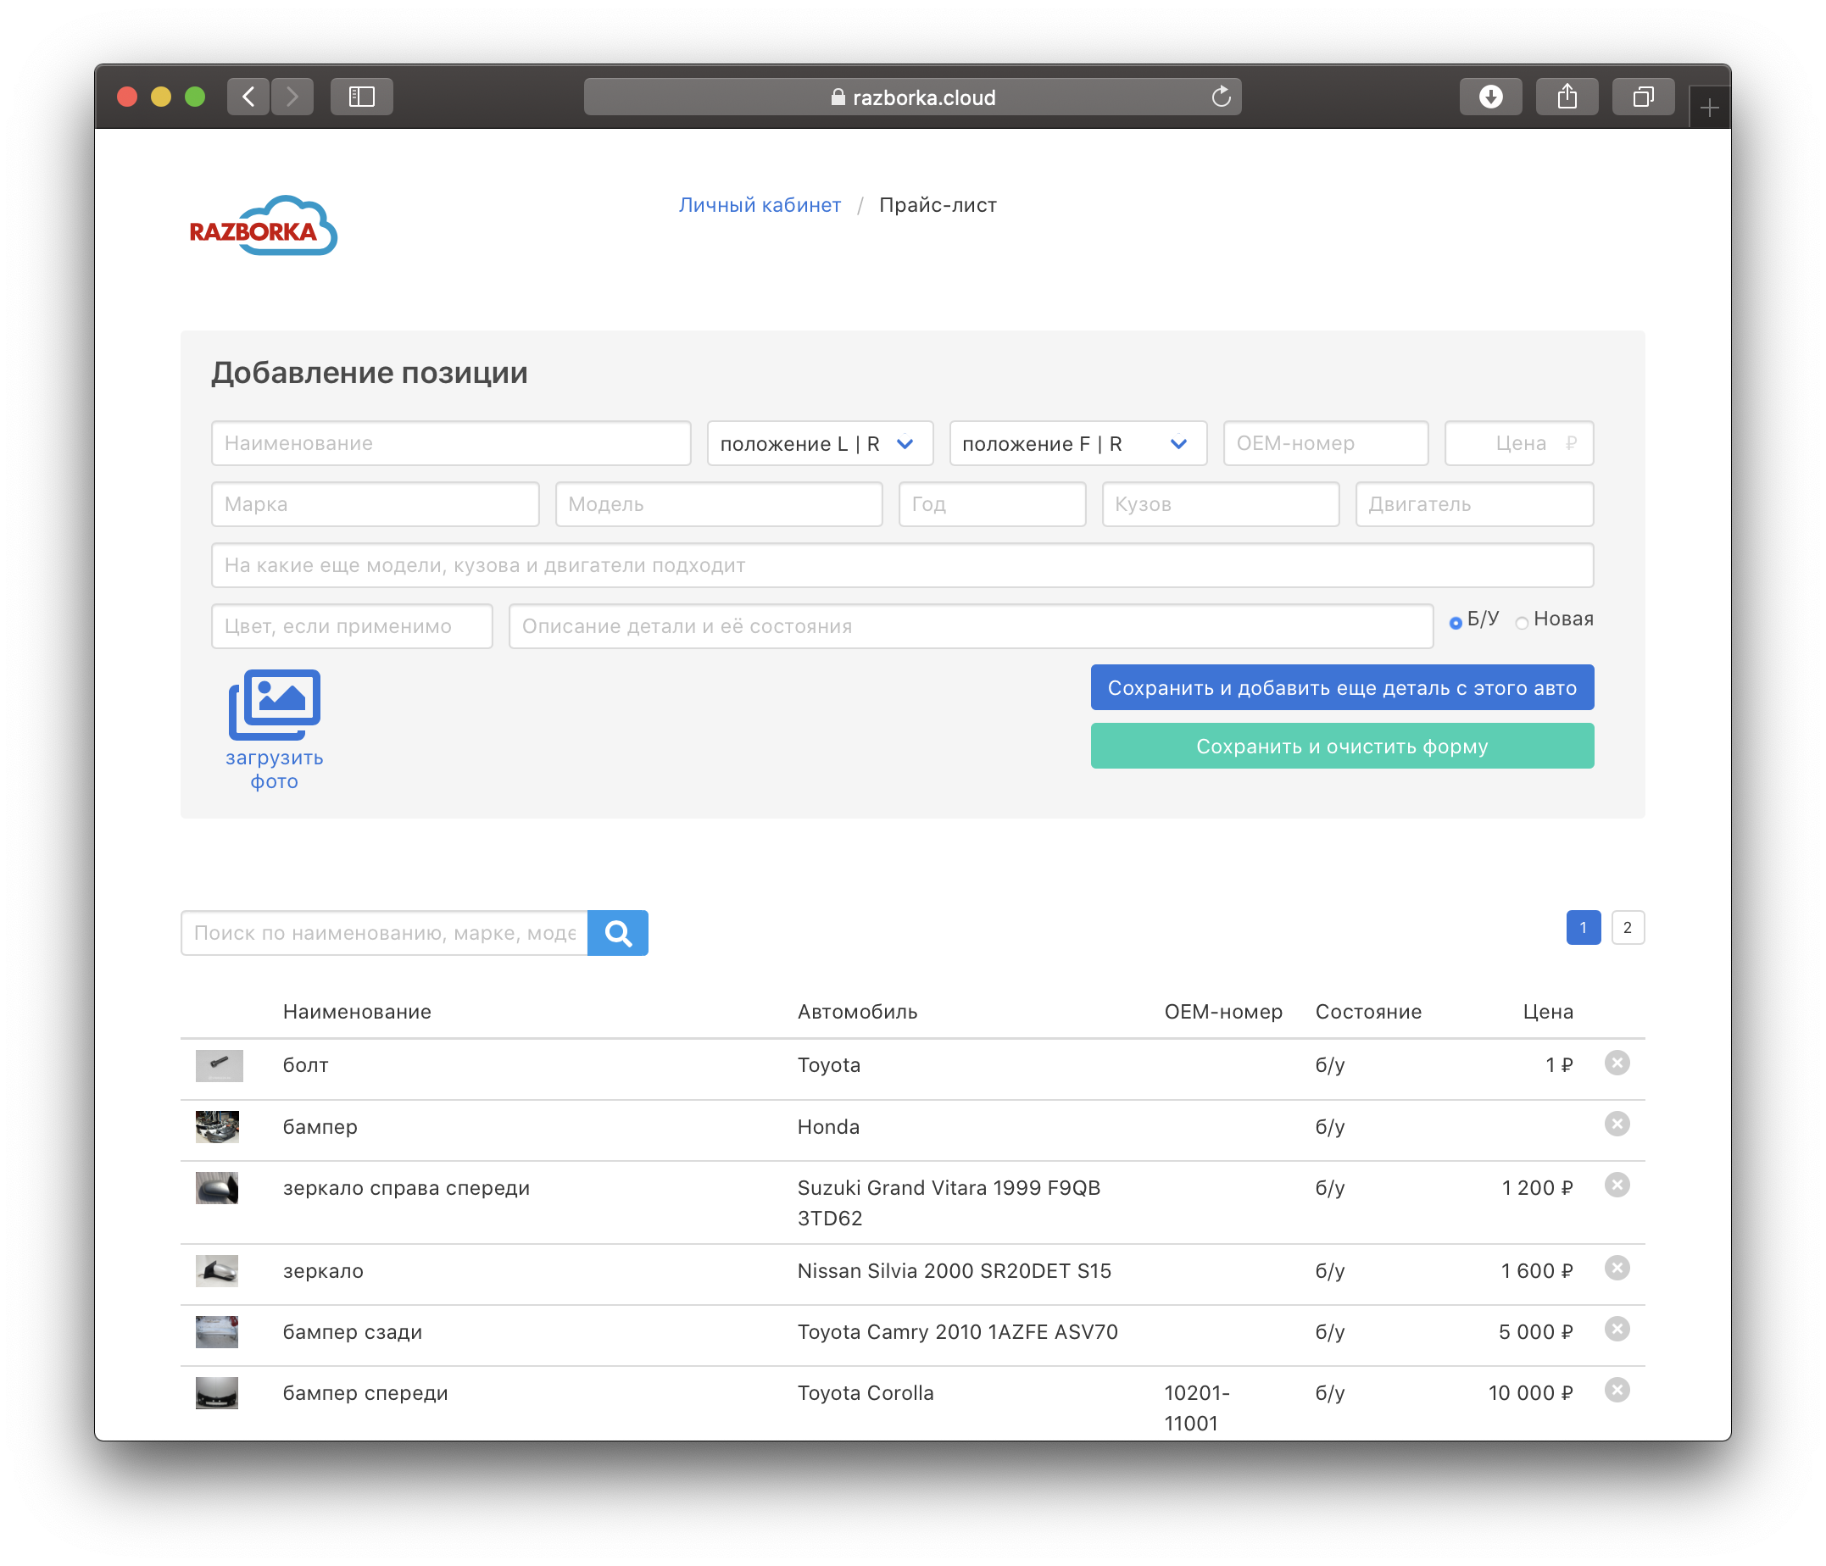Open Safari downloads icon
The height and width of the screenshot is (1566, 1826).
1490,97
